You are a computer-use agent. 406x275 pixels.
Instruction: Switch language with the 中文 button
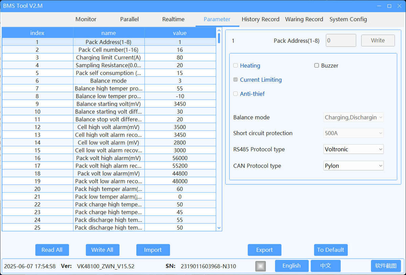pyautogui.click(x=325, y=266)
